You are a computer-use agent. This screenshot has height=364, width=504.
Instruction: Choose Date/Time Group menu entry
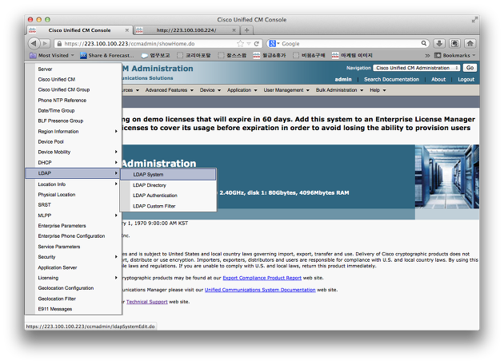[x=74, y=110]
